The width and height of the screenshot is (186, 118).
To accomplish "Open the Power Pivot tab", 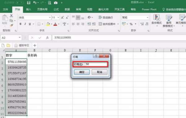I will pyautogui.click(x=149, y=10).
